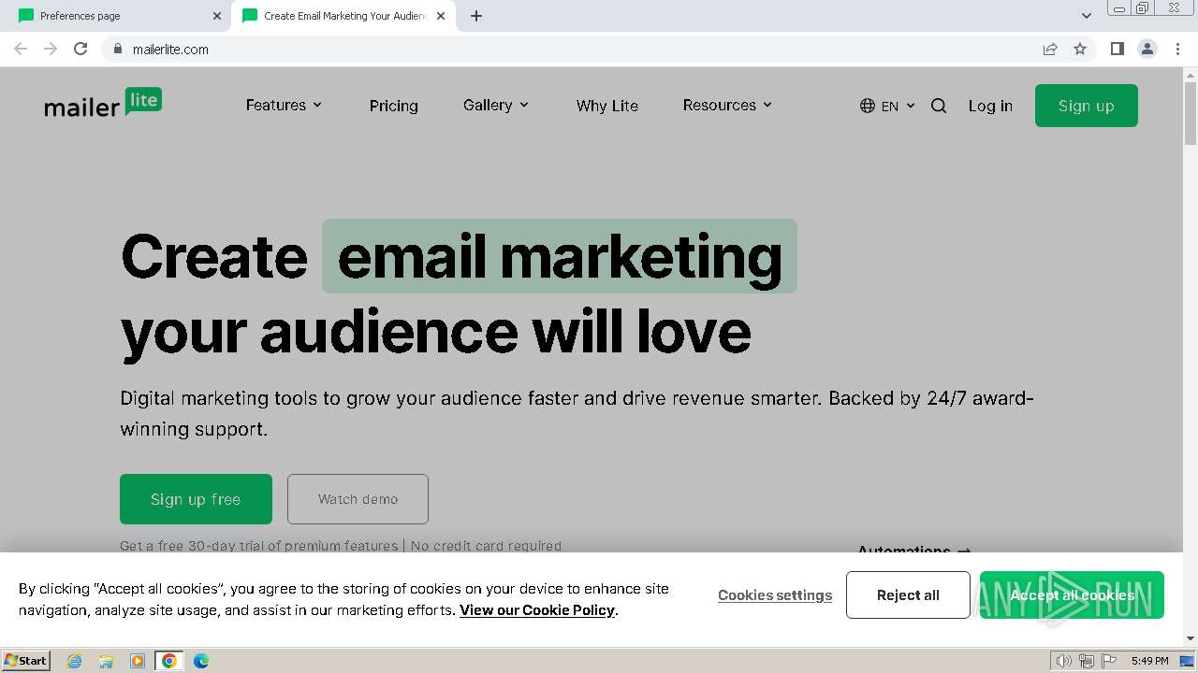Toggle the browser side panel icon

pos(1117,49)
